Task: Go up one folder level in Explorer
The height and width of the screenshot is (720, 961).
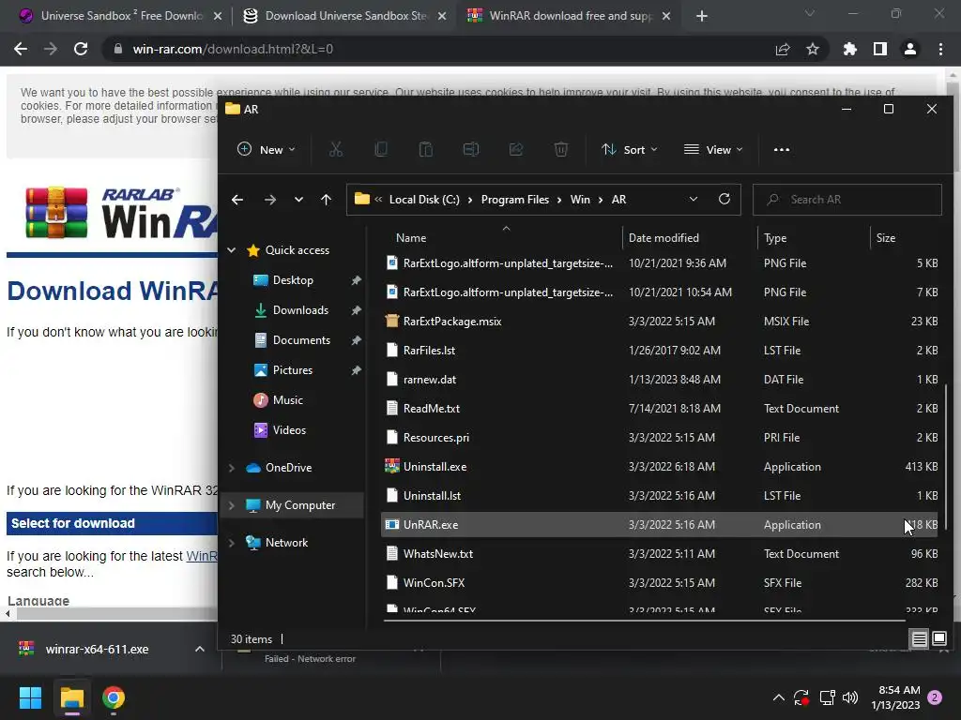Action: point(326,200)
